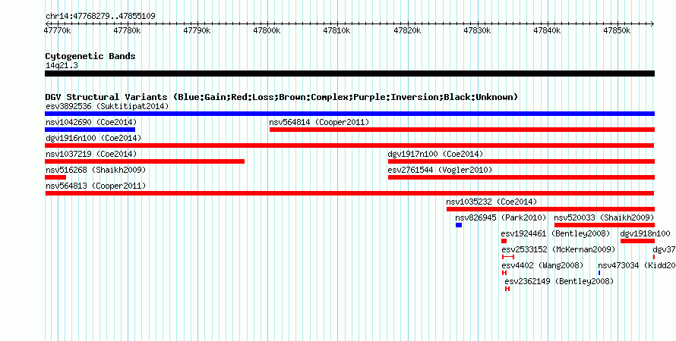Open dgv1918n100 variant label

646,233
